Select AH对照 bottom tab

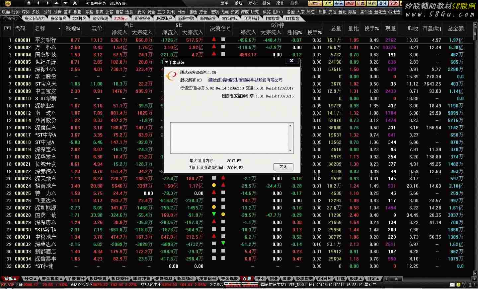[325, 279]
